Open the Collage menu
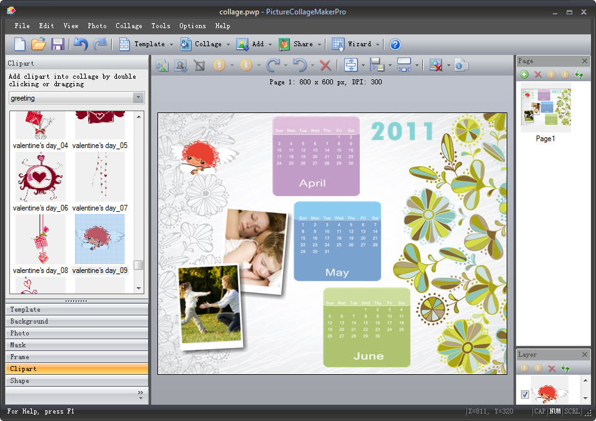Viewport: 596px width, 421px height. (x=129, y=26)
